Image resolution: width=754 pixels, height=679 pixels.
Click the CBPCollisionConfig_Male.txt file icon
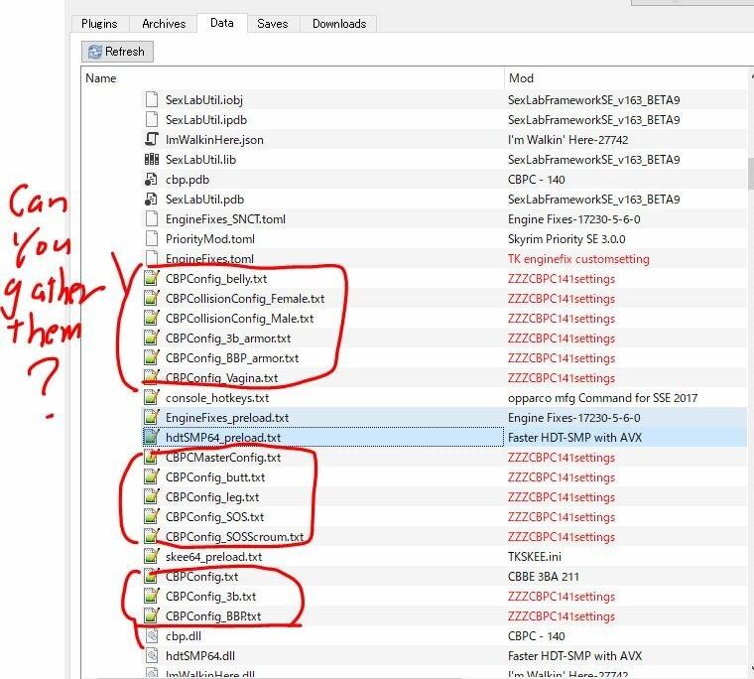tap(152, 318)
